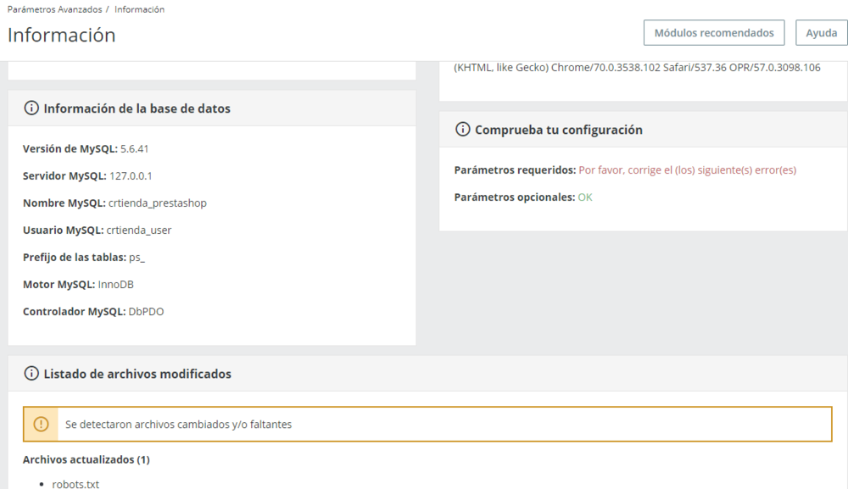
Task: Click the warning icon in the changed files alert
Action: pyautogui.click(x=41, y=424)
